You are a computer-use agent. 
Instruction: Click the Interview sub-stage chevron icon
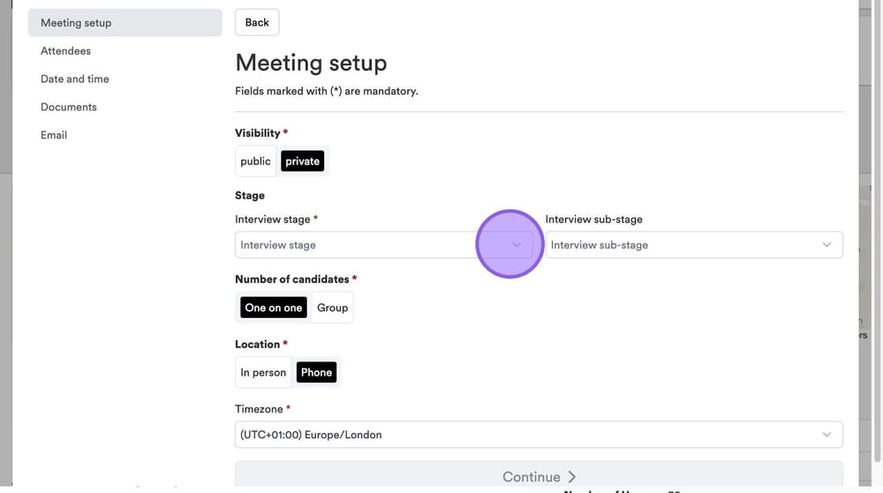826,245
